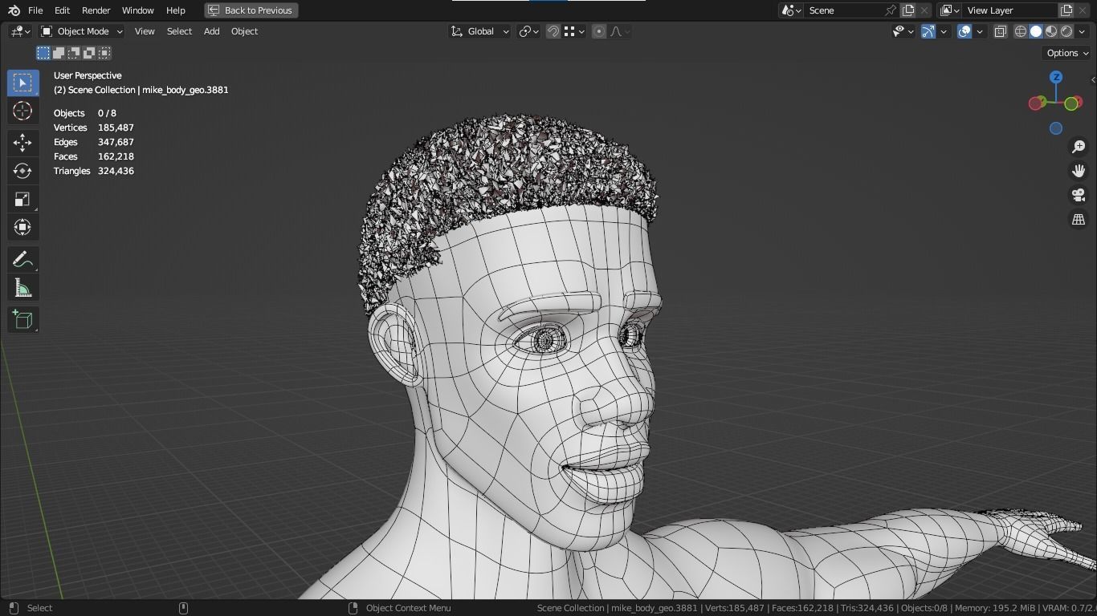Set selection mode to Invert

tap(89, 53)
